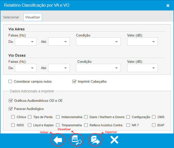Close the dialog with title bar X
Viewport: 174px width, 148px height.
tap(168, 5)
